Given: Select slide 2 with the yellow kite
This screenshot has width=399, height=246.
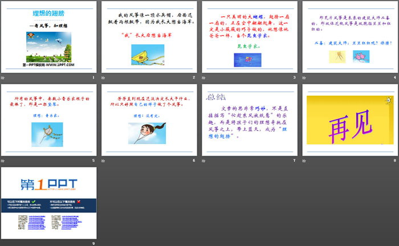Looking at the screenshot, I should 149,37.
